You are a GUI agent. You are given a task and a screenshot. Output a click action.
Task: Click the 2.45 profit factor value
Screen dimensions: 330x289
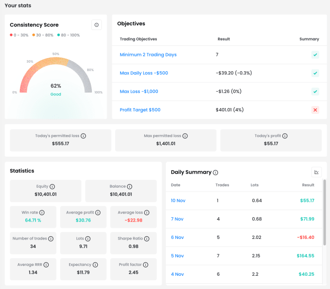point(134,273)
